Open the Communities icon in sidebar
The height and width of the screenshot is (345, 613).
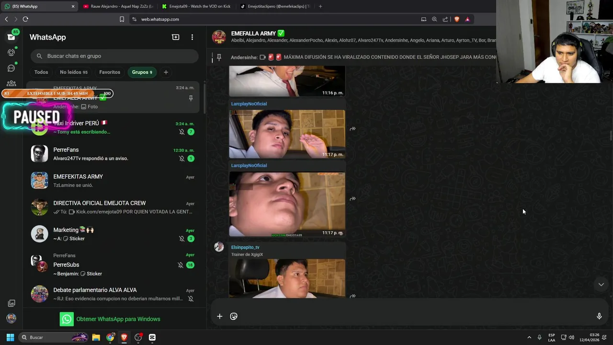coord(11,83)
